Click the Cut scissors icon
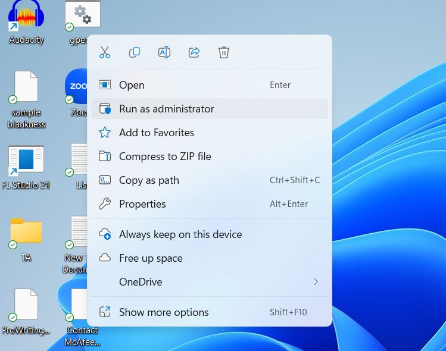The image size is (446, 351). click(105, 52)
